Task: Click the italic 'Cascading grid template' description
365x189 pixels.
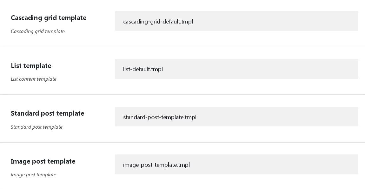Action: [x=38, y=31]
